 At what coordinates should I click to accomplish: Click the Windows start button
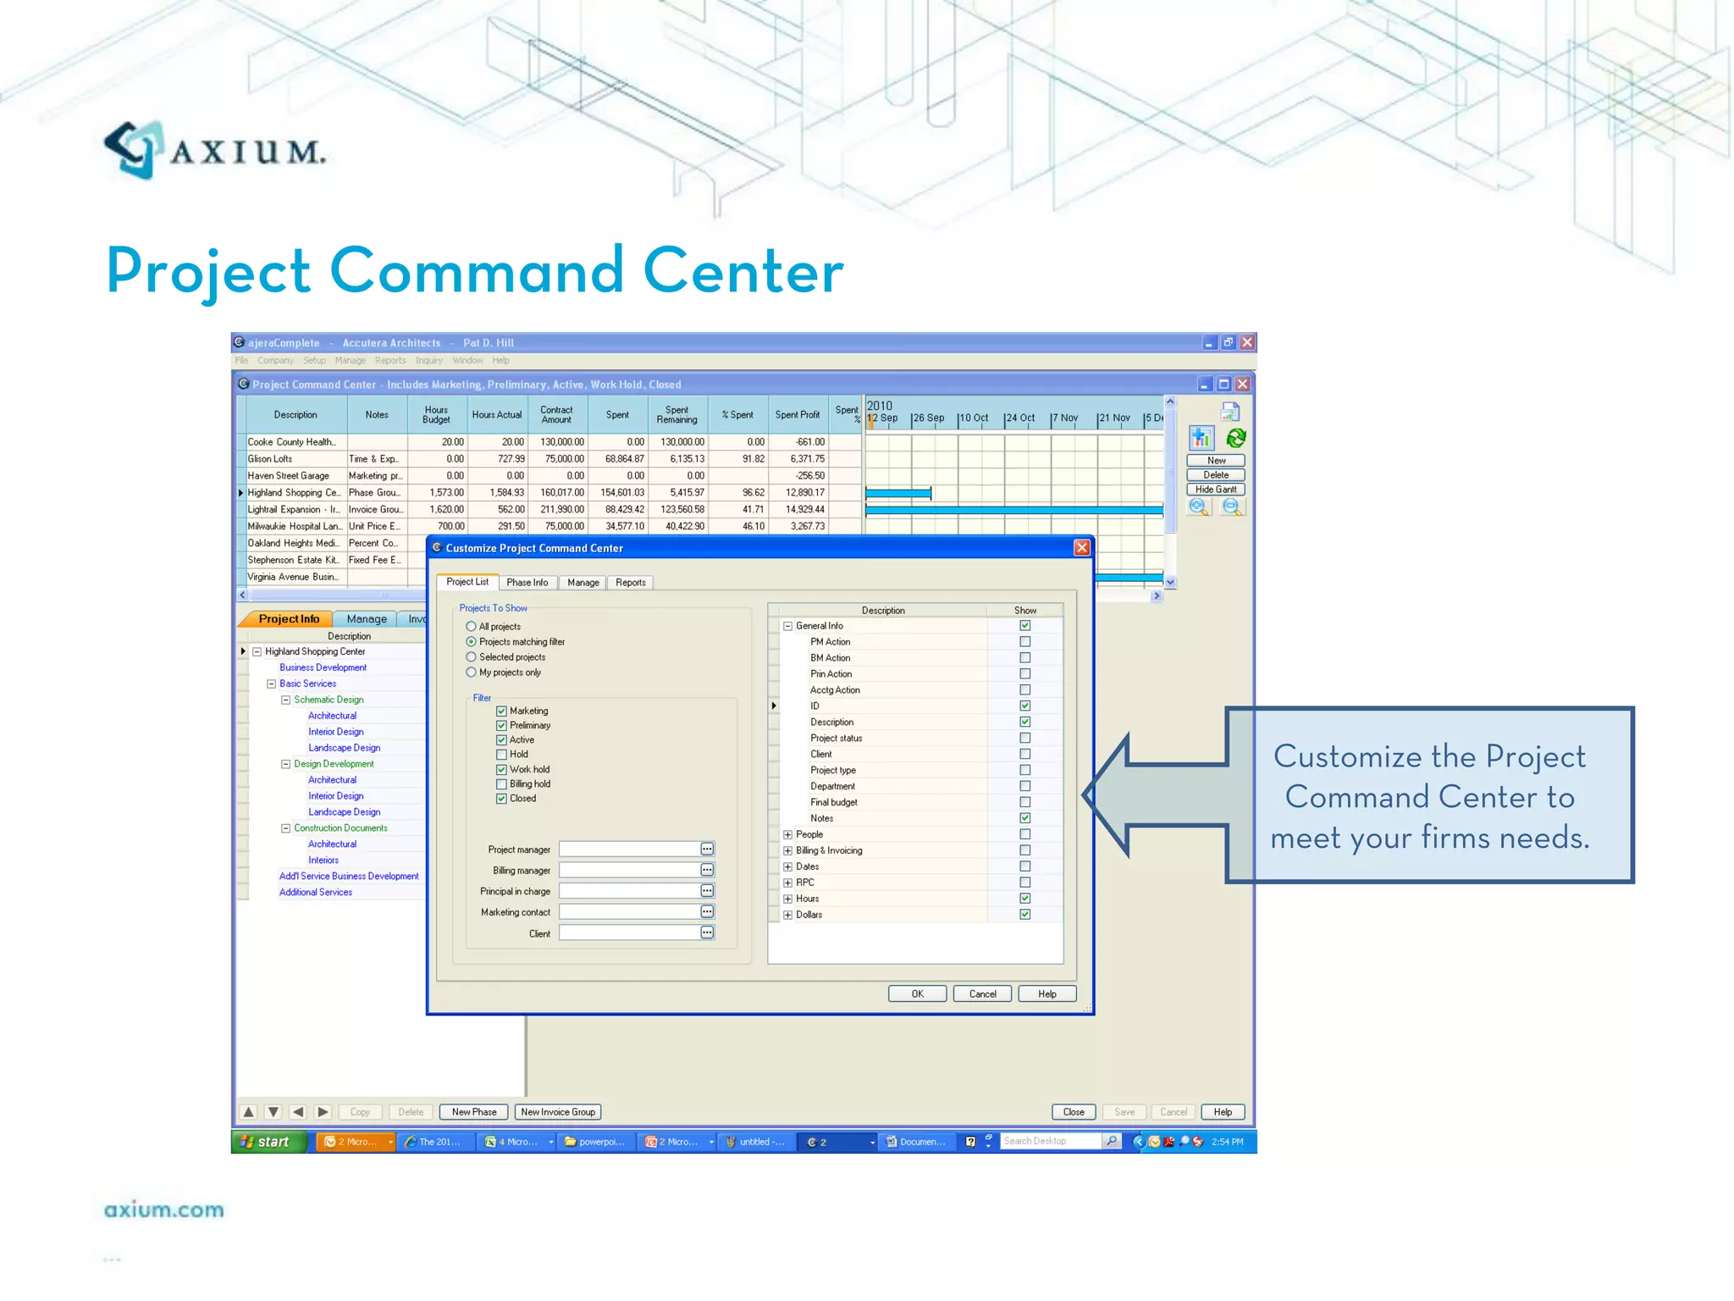click(x=266, y=1142)
